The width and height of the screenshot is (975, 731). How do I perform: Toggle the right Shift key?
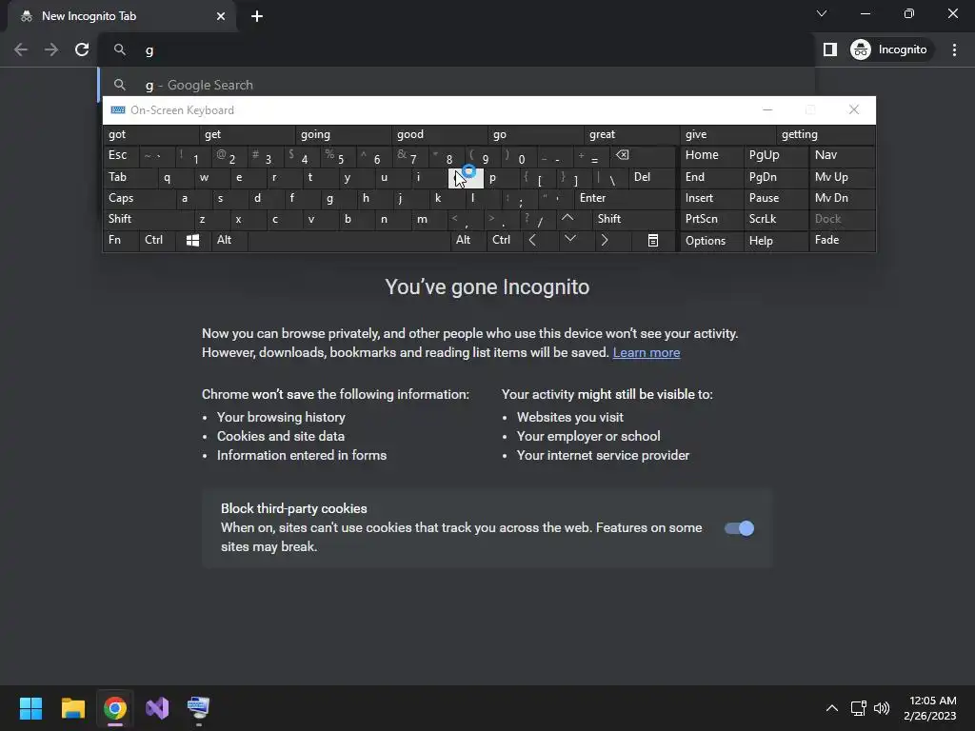click(633, 219)
